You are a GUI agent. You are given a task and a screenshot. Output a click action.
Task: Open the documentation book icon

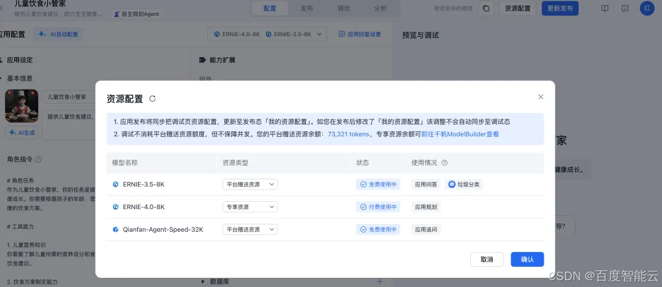point(605,9)
